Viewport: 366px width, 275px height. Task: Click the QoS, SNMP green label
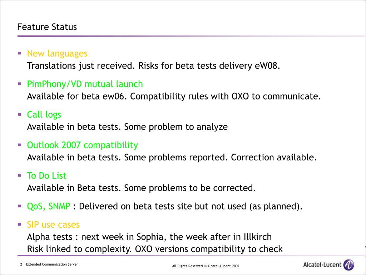tap(49, 206)
